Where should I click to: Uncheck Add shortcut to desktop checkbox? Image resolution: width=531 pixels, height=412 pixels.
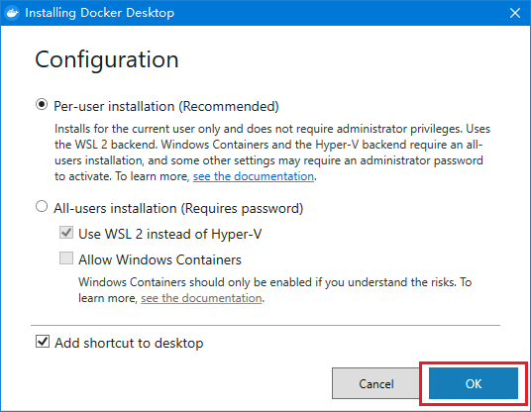[x=43, y=342]
